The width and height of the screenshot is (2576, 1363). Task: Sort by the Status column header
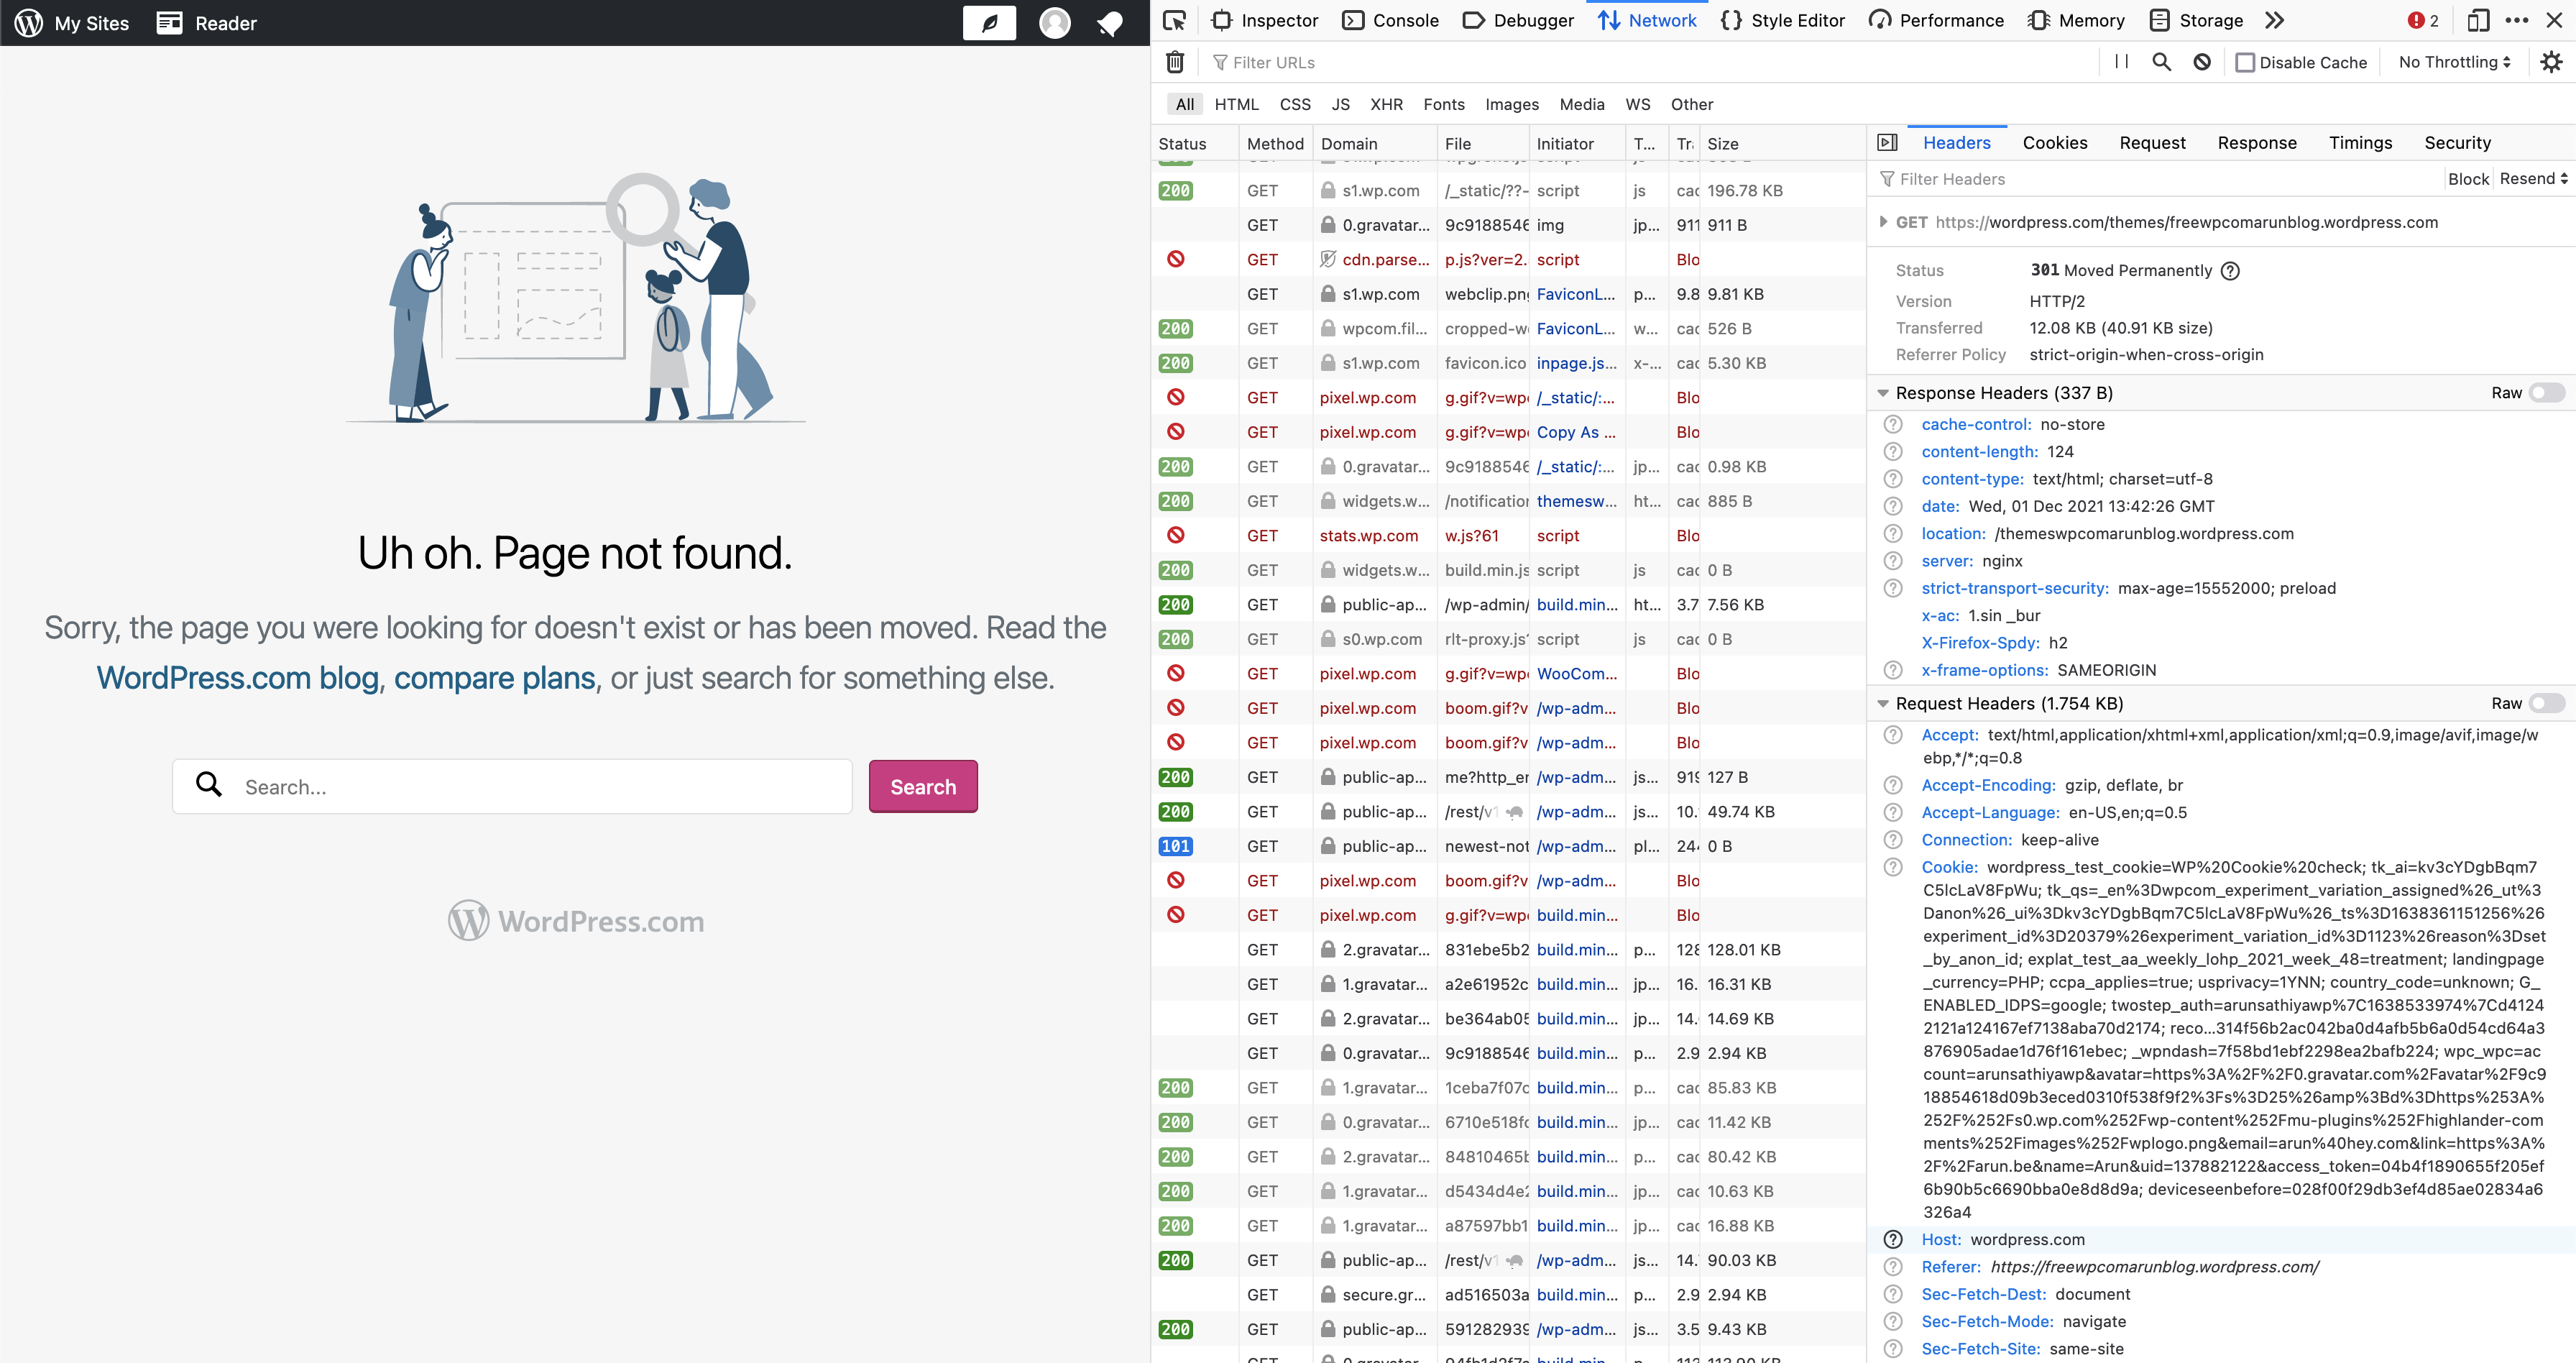[x=1194, y=143]
